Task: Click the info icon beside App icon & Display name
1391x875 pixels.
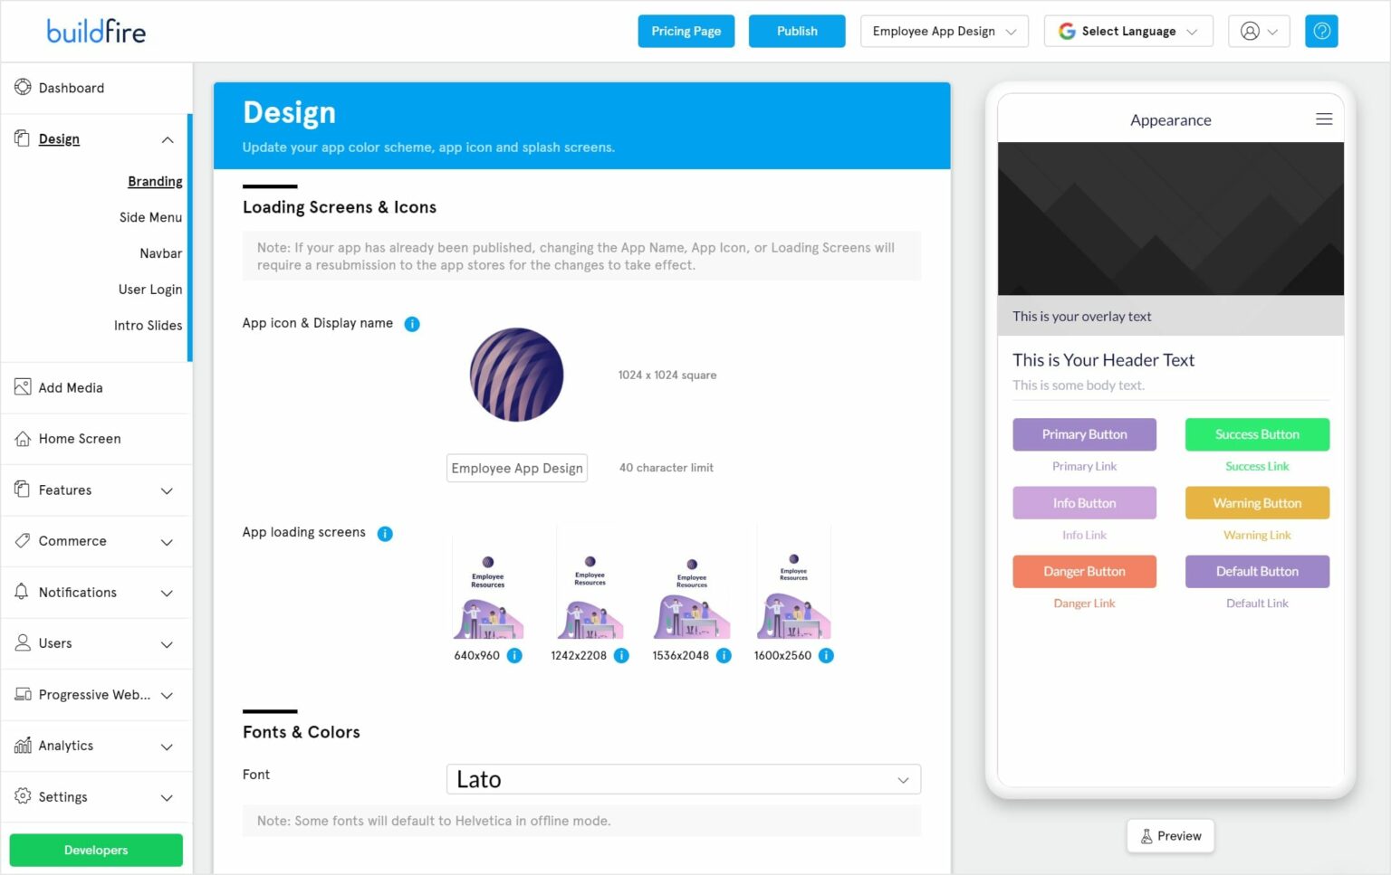Action: 412,324
